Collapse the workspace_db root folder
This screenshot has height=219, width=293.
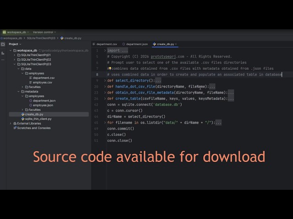tap(11, 51)
